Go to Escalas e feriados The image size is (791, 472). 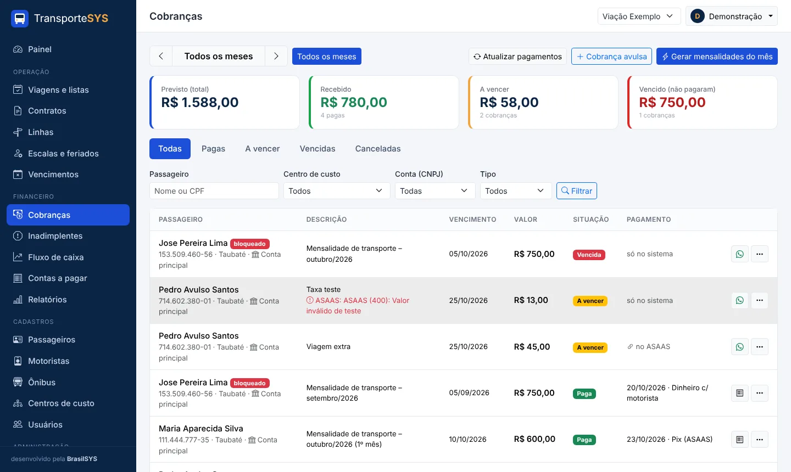[x=68, y=154]
